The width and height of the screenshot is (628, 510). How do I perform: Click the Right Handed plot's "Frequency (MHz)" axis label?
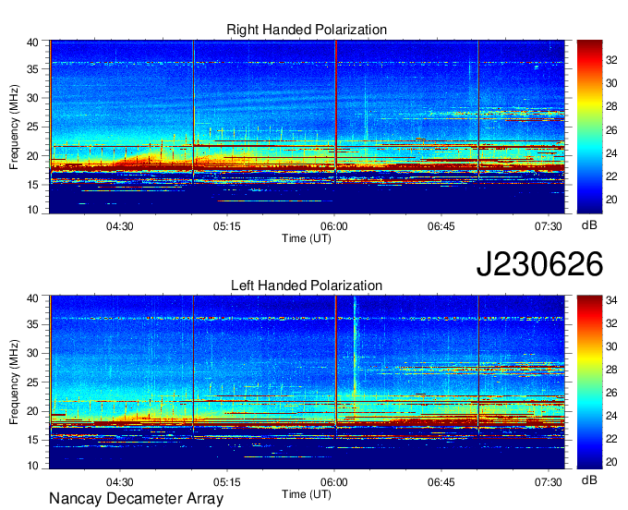click(x=14, y=127)
